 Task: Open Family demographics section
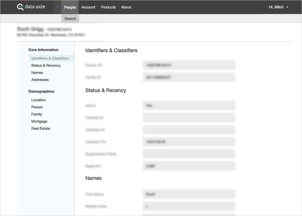(x=37, y=114)
